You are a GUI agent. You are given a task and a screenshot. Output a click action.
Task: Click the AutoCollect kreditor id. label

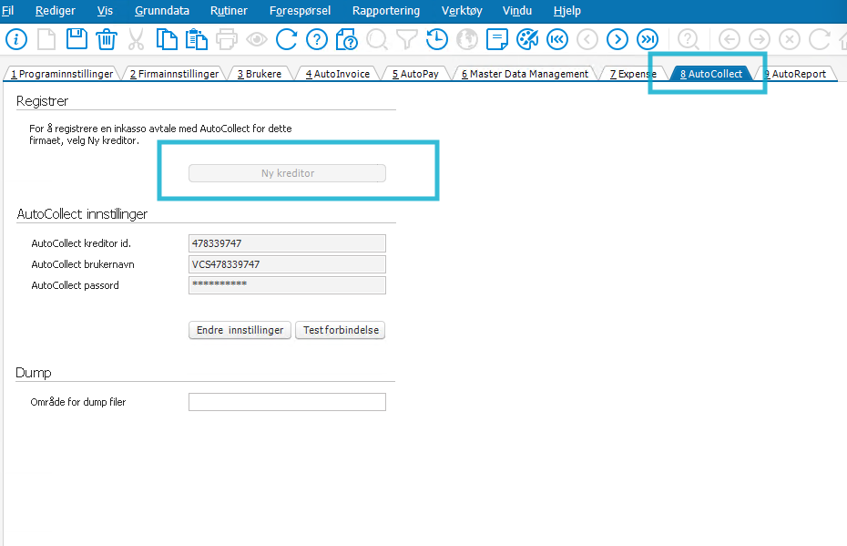click(x=81, y=243)
